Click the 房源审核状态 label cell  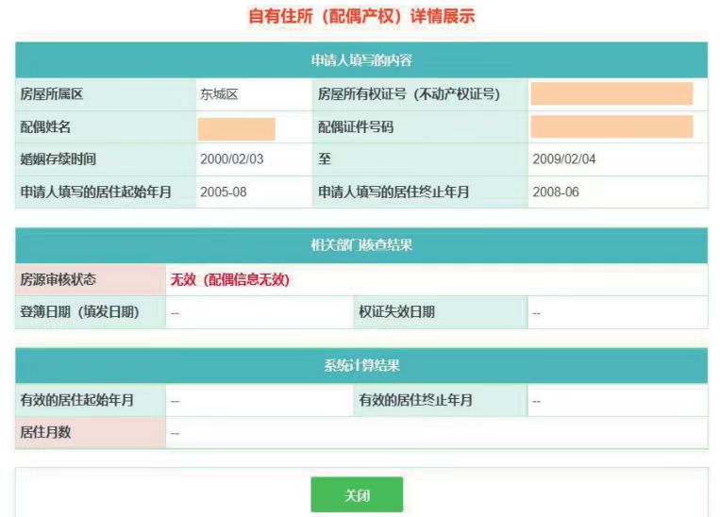pyautogui.click(x=59, y=280)
